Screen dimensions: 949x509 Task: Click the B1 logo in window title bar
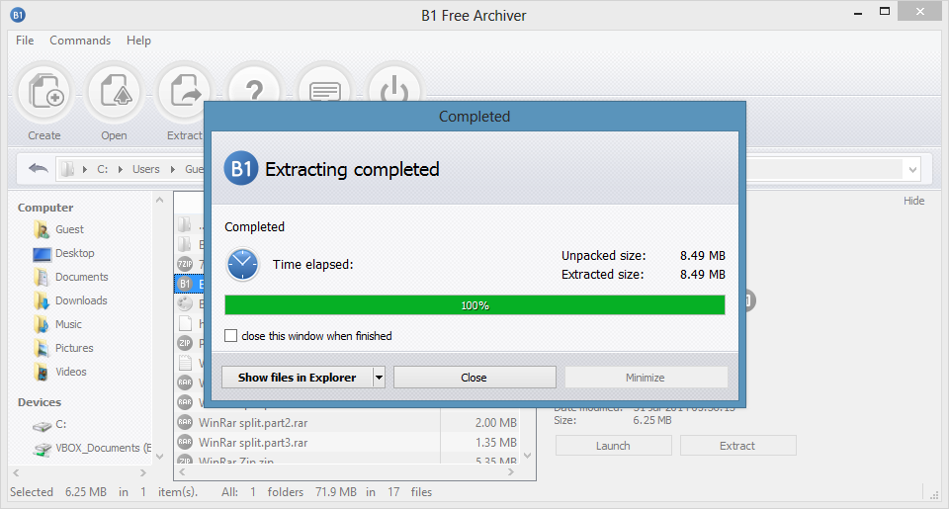(18, 15)
